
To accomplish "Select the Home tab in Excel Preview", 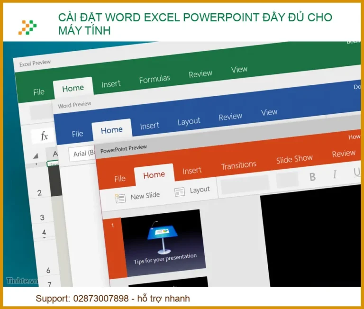I will pos(73,88).
